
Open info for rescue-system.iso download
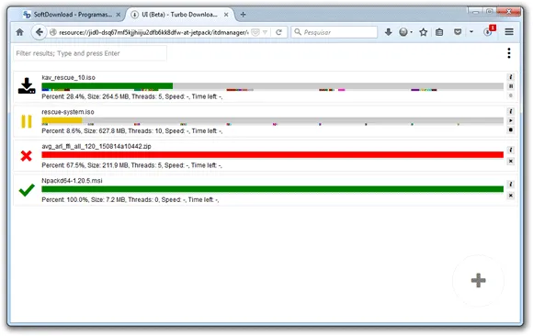pyautogui.click(x=510, y=111)
